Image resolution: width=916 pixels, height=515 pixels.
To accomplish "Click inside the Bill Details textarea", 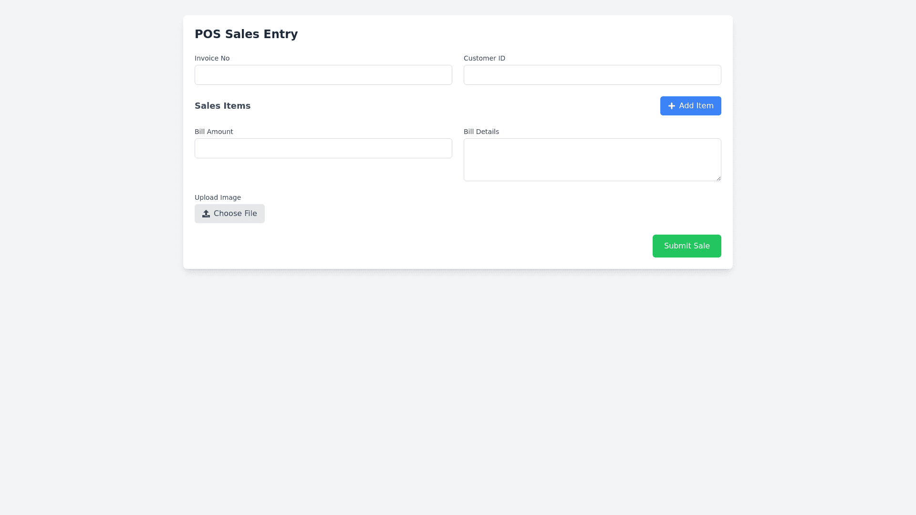I will click(x=592, y=159).
